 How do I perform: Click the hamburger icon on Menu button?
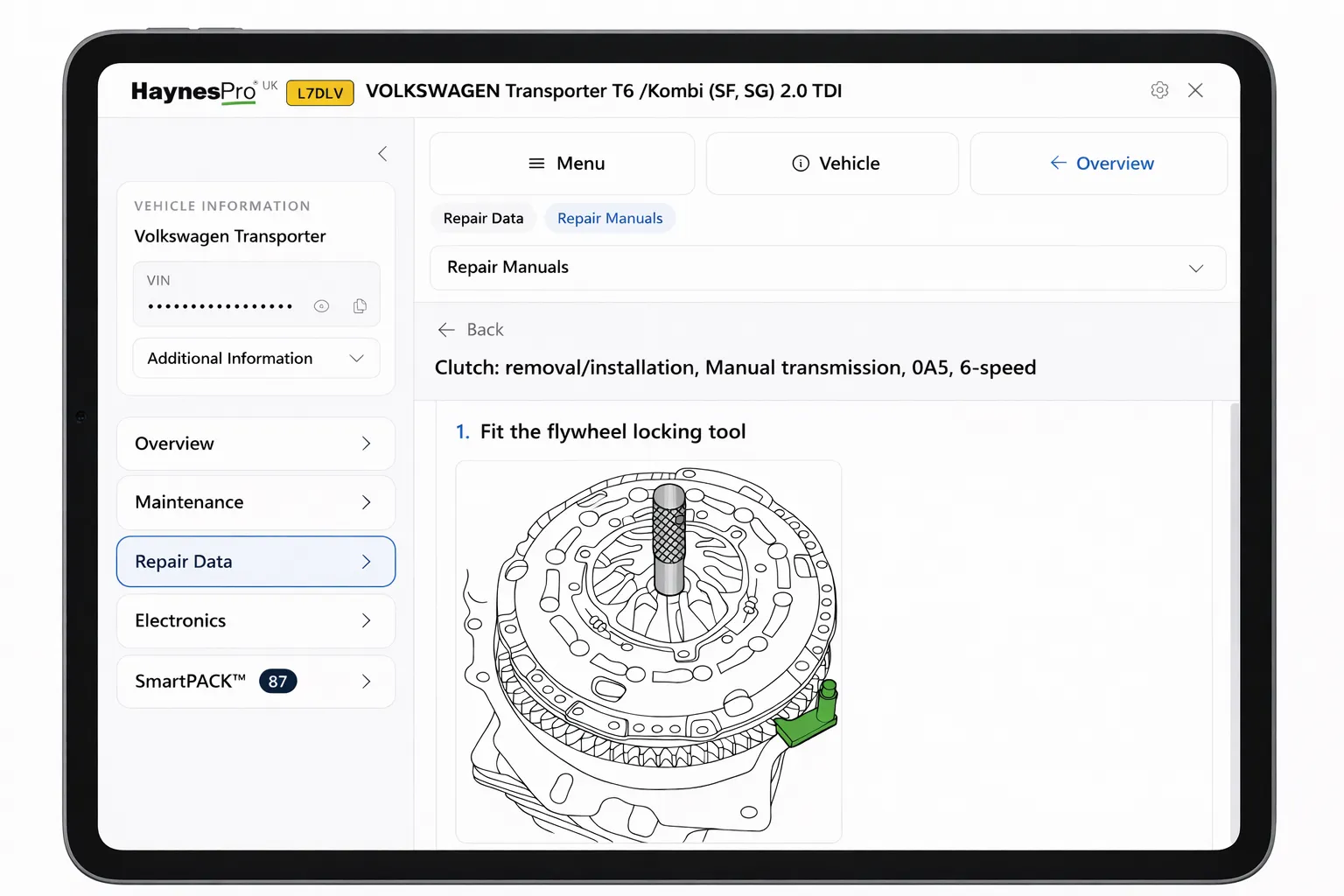pyautogui.click(x=535, y=163)
